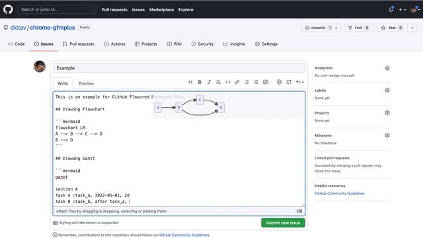Switch to the Insights tab
Viewport: 423px width, 238px height.
click(x=234, y=44)
